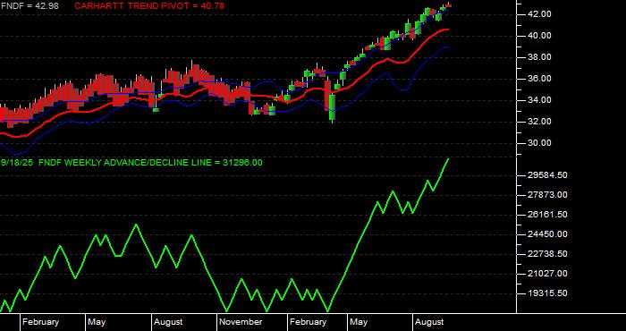Click the 29584.50 axis value

pyautogui.click(x=547, y=174)
